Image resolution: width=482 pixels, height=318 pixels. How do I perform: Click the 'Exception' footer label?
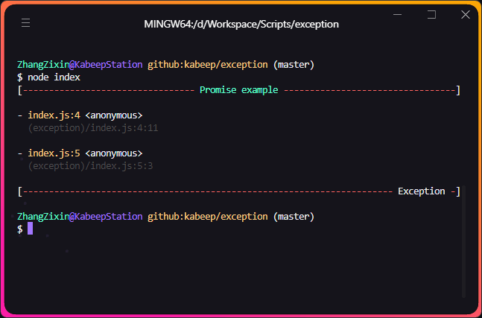(x=422, y=191)
